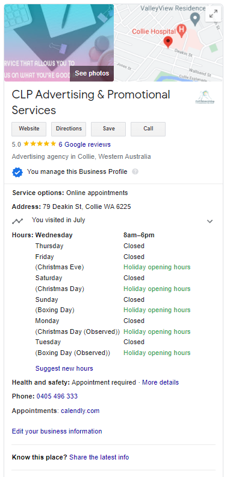Click the ValleyView Residence grey map pin

[x=196, y=19]
